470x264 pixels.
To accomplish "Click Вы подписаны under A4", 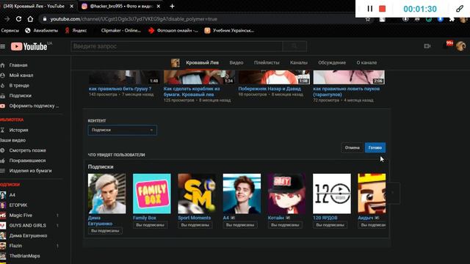I will point(240,225).
